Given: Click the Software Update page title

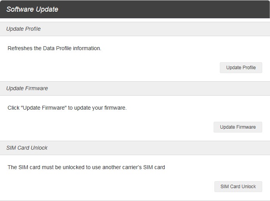Looking at the screenshot, I should pyautogui.click(x=32, y=9).
